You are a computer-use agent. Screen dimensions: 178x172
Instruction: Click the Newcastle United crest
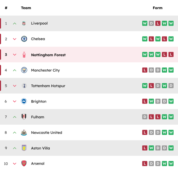tap(24, 132)
